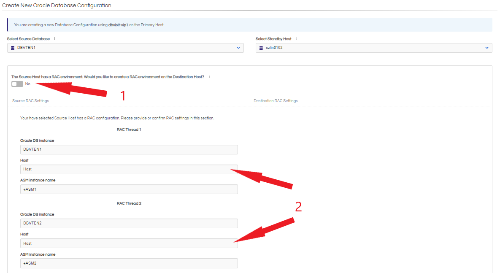Click the dbvisit-vip1 Primary Host info banner
Image resolution: width=500 pixels, height=273 pixels.
coord(250,25)
